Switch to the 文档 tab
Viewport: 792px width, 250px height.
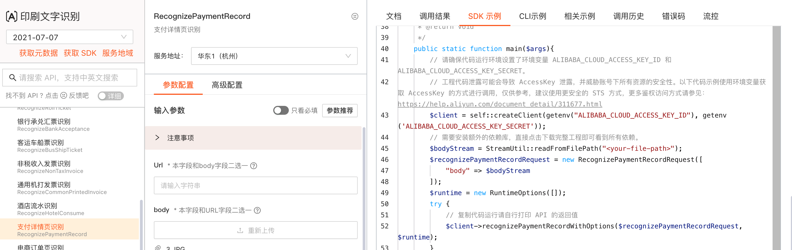[x=394, y=16]
